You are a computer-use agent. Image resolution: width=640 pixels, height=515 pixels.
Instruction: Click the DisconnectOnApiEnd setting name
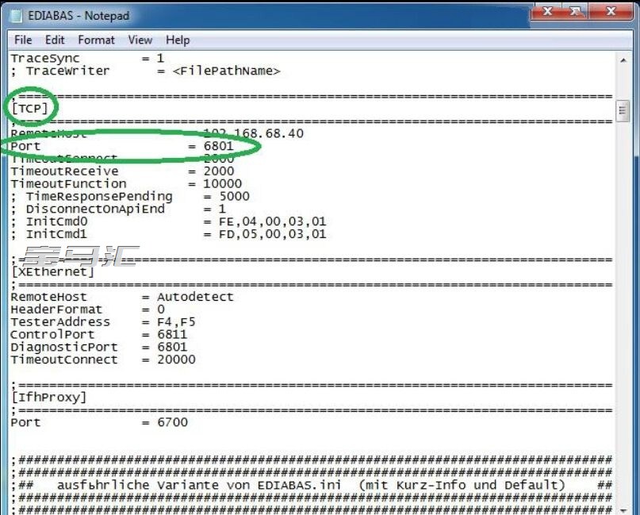pyautogui.click(x=95, y=209)
